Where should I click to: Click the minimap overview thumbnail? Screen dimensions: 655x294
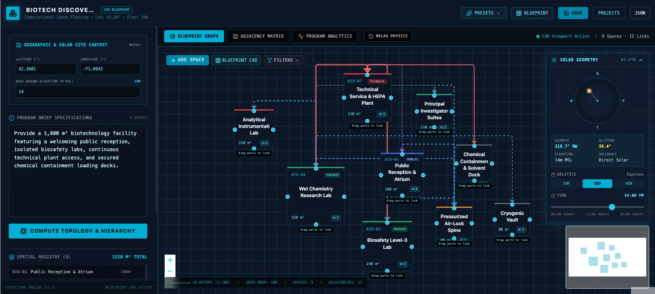607,257
